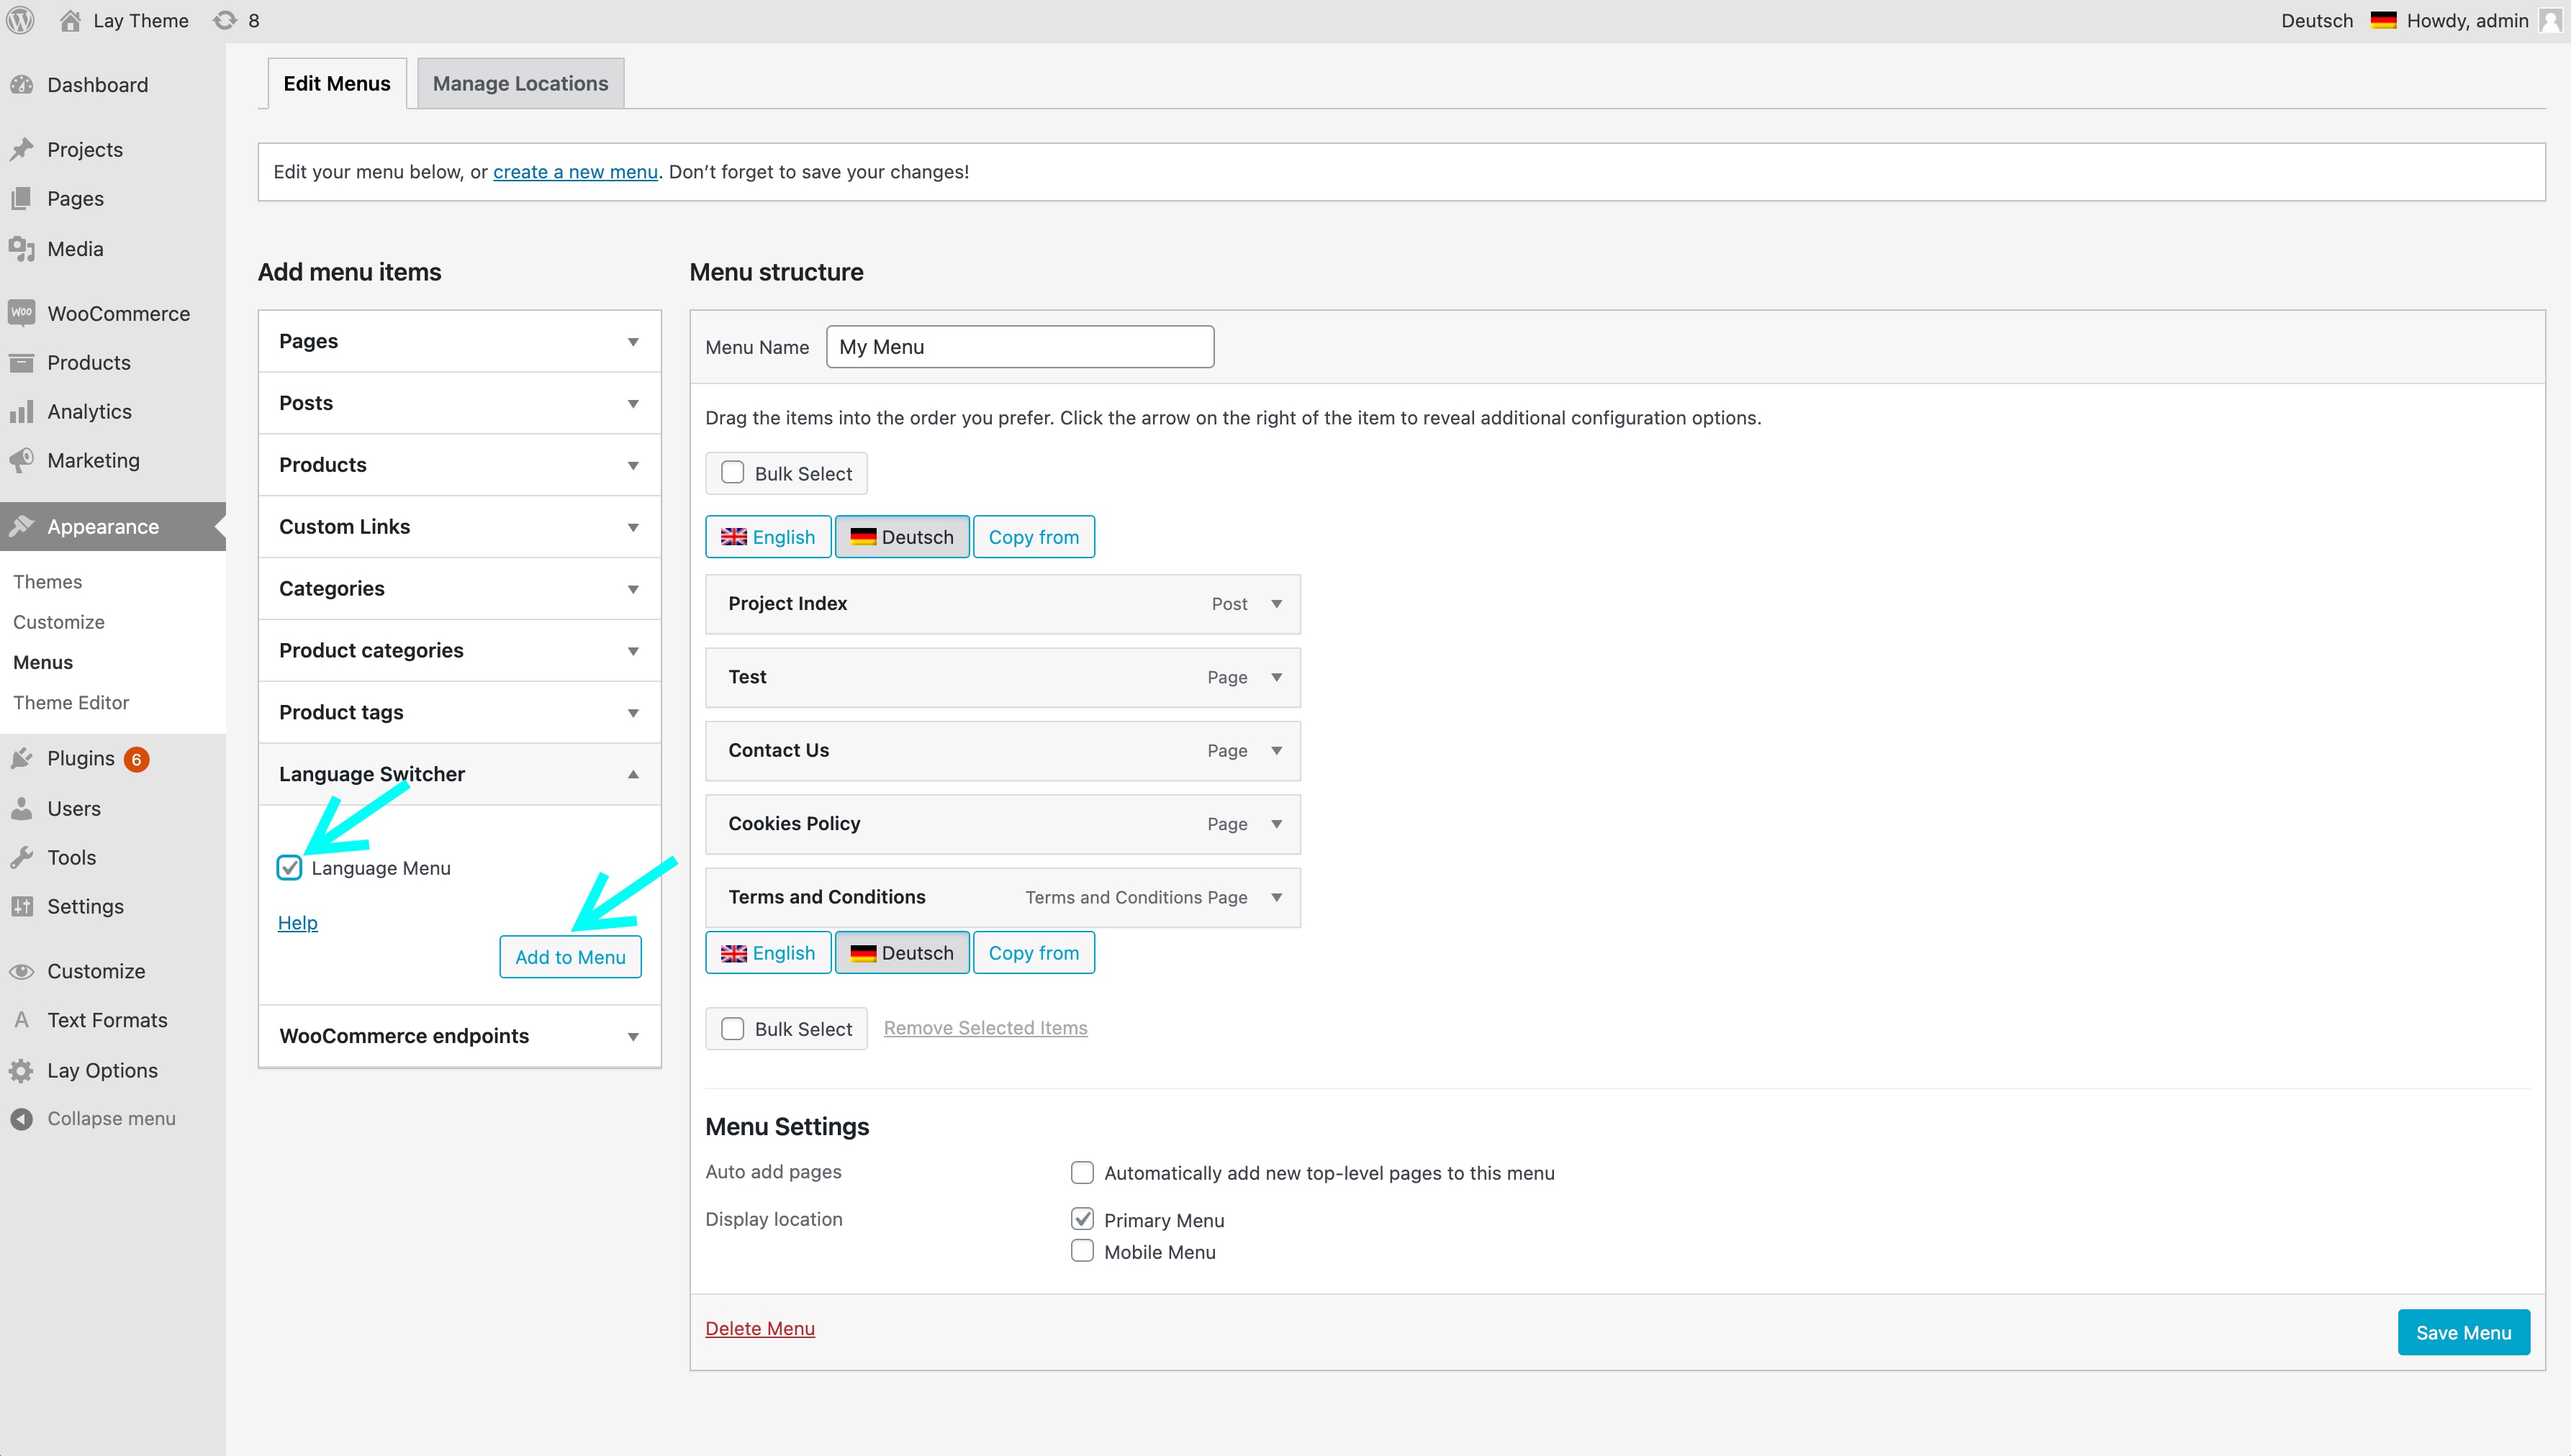The height and width of the screenshot is (1456, 2571).
Task: Open the admin user avatar
Action: tap(2550, 20)
